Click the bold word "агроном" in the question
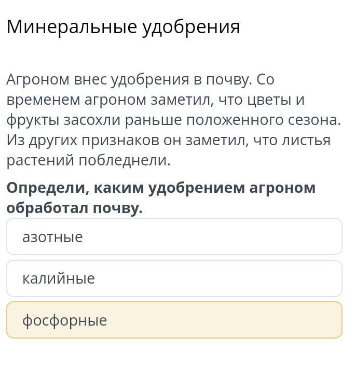The height and width of the screenshot is (365, 355). [x=282, y=188]
